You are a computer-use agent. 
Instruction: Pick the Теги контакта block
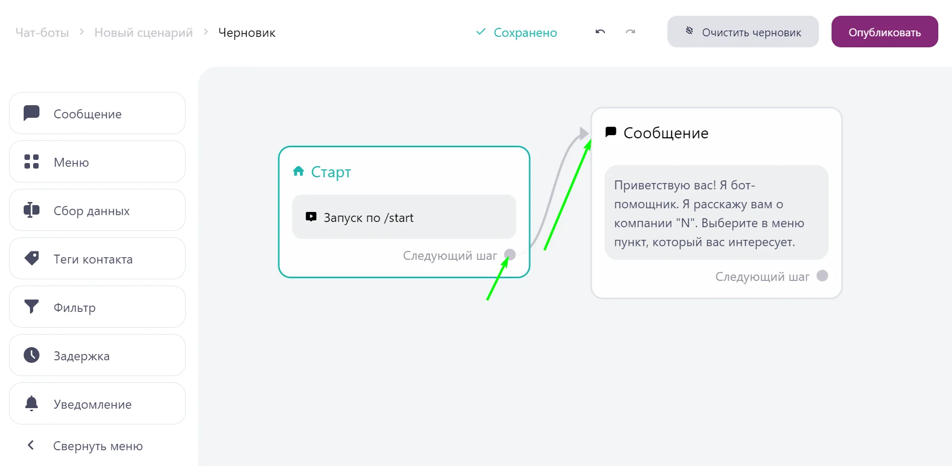pyautogui.click(x=97, y=259)
